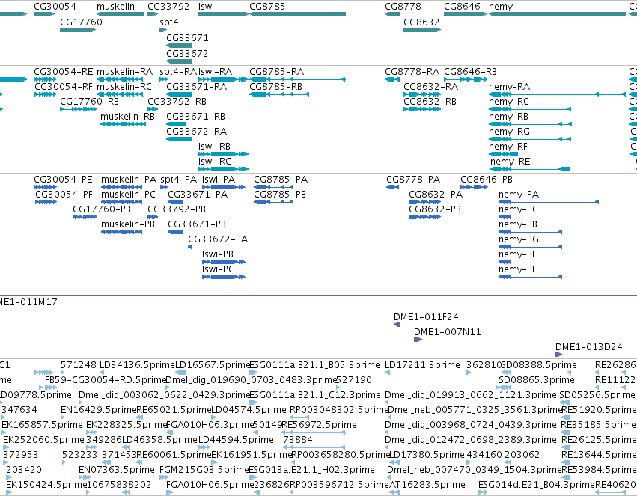Select transcript CG30054-RF
Screen dimensions: 637x496
pyautogui.click(x=46, y=94)
